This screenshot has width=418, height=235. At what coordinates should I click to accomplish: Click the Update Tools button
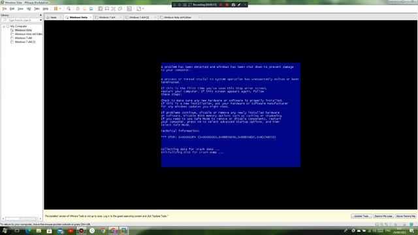pos(361,216)
